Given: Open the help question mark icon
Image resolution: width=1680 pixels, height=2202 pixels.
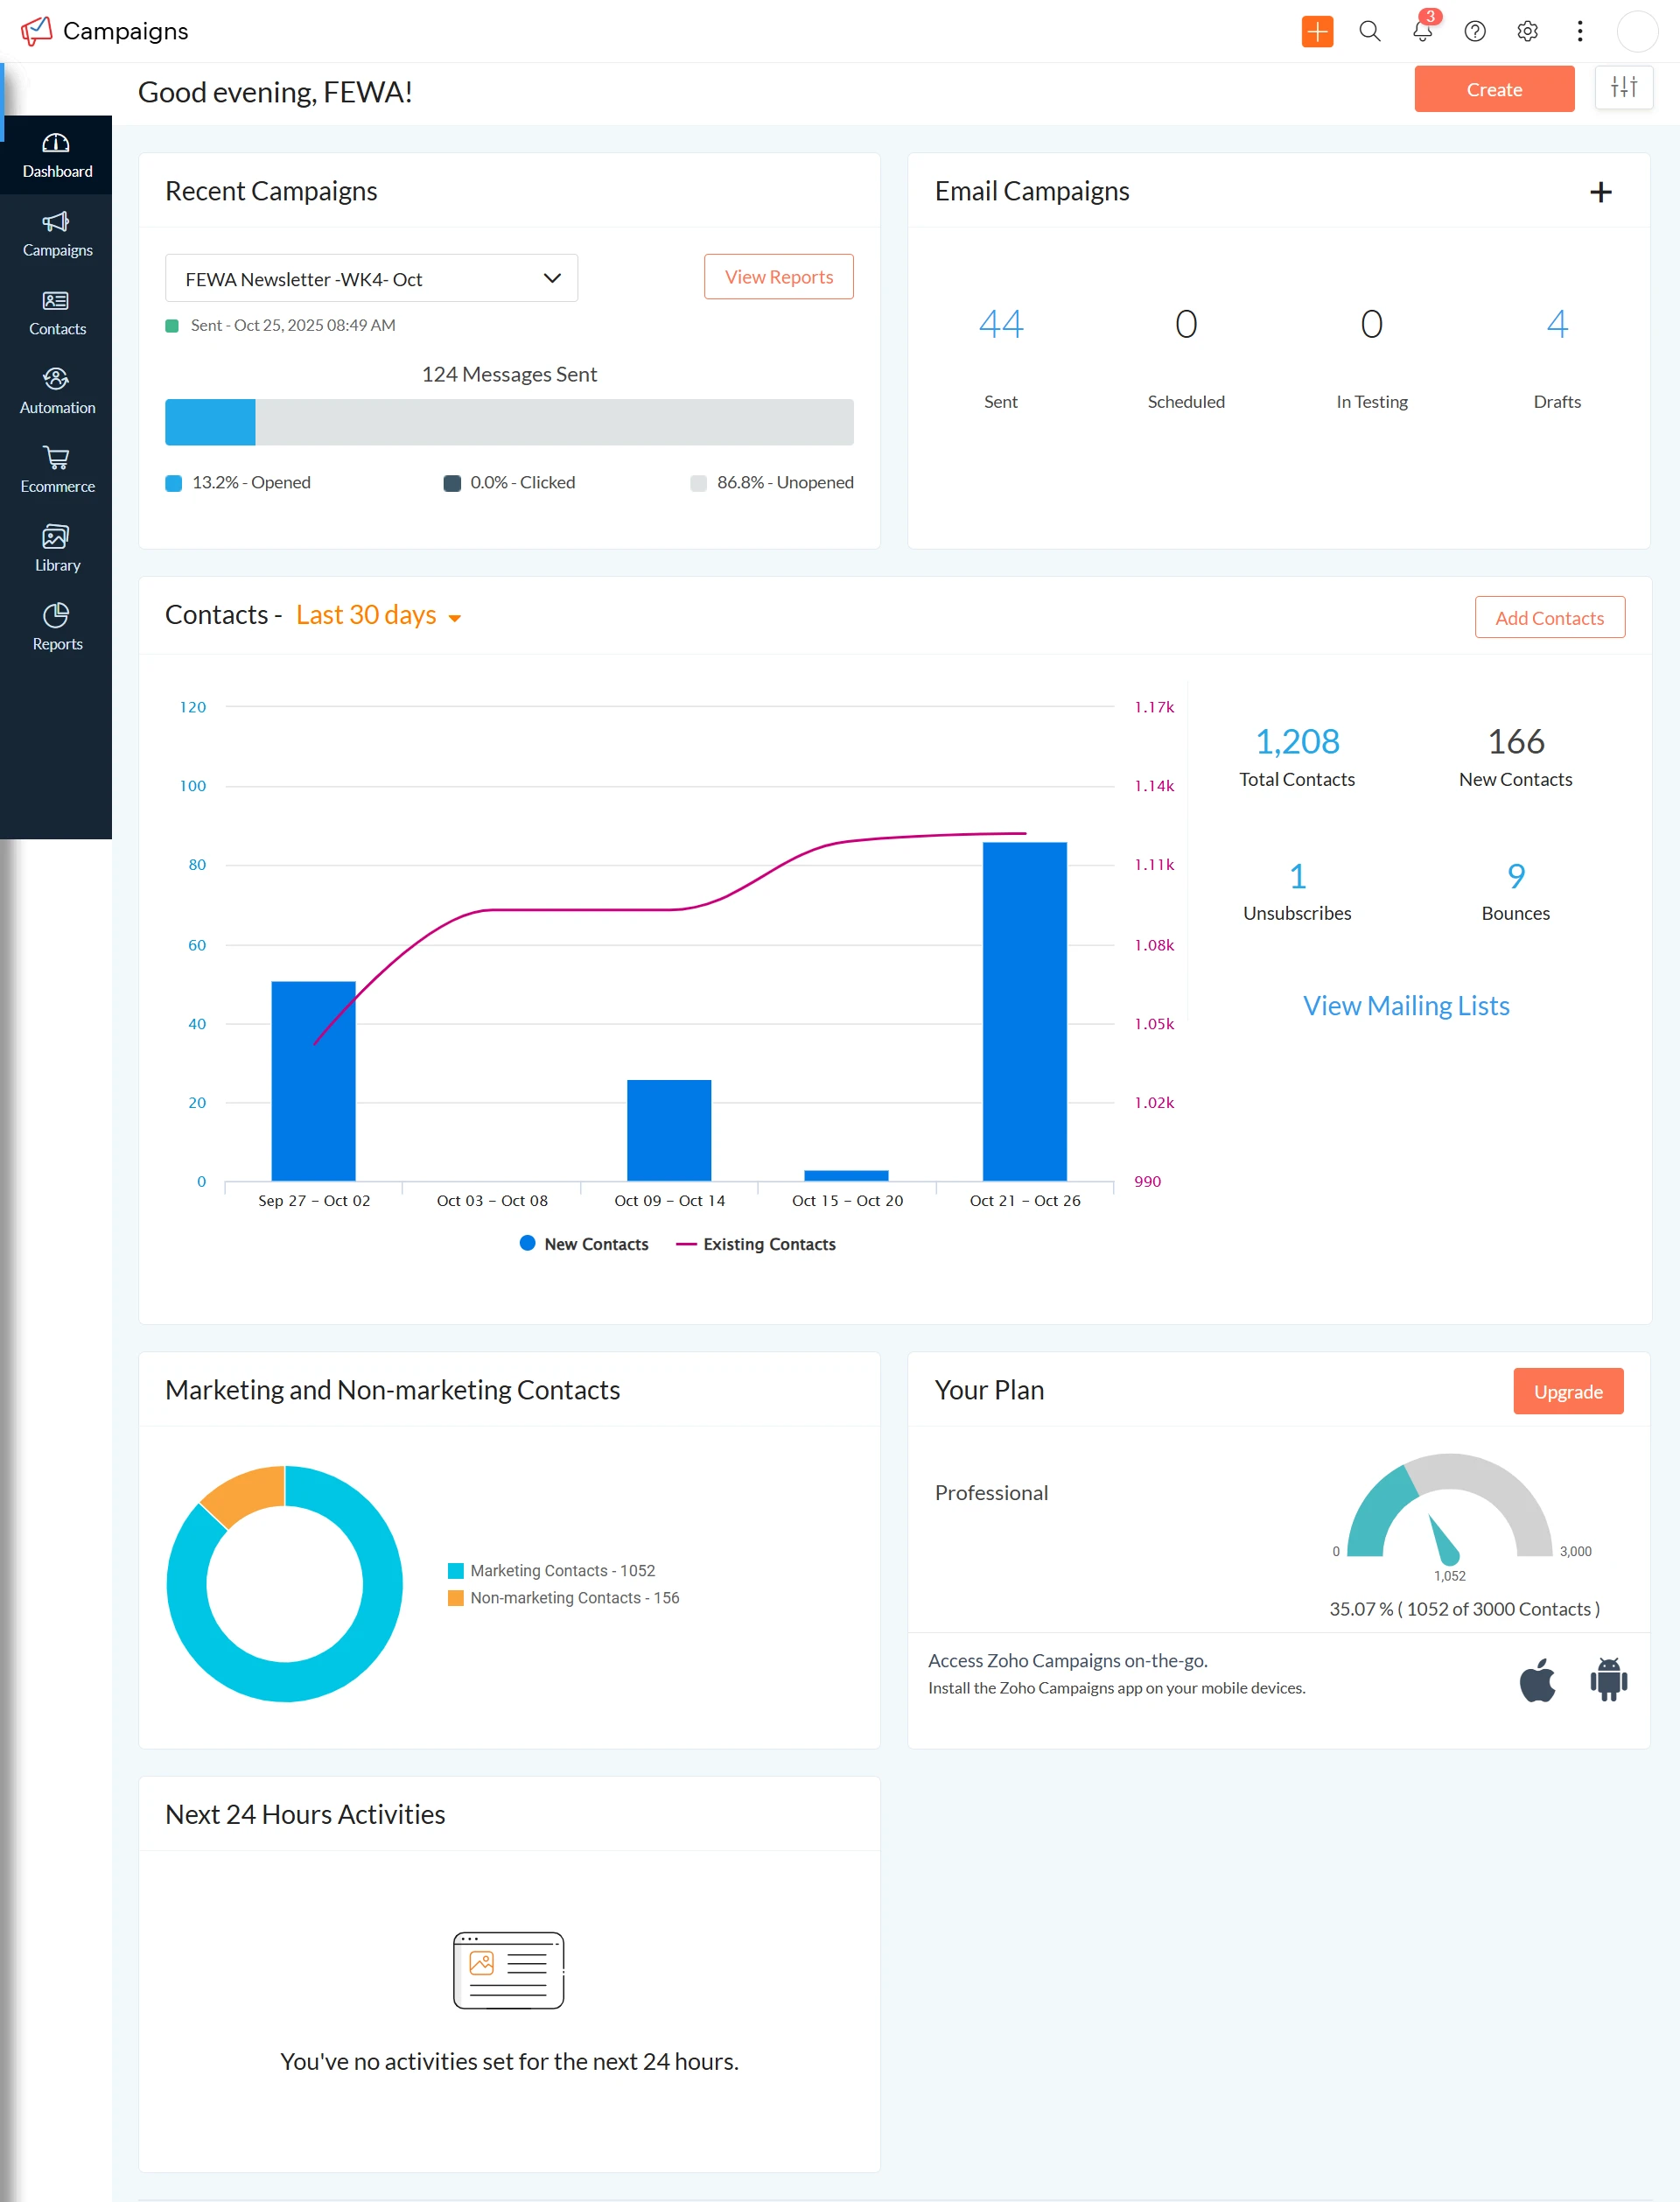Looking at the screenshot, I should coord(1474,31).
